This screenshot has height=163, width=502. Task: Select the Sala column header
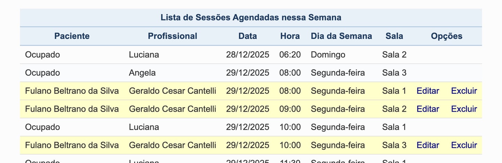tap(394, 36)
